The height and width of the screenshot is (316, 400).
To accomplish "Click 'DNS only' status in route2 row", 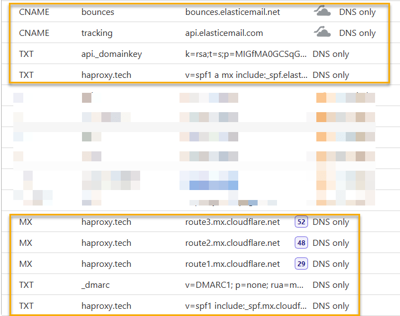I will 331,243.
